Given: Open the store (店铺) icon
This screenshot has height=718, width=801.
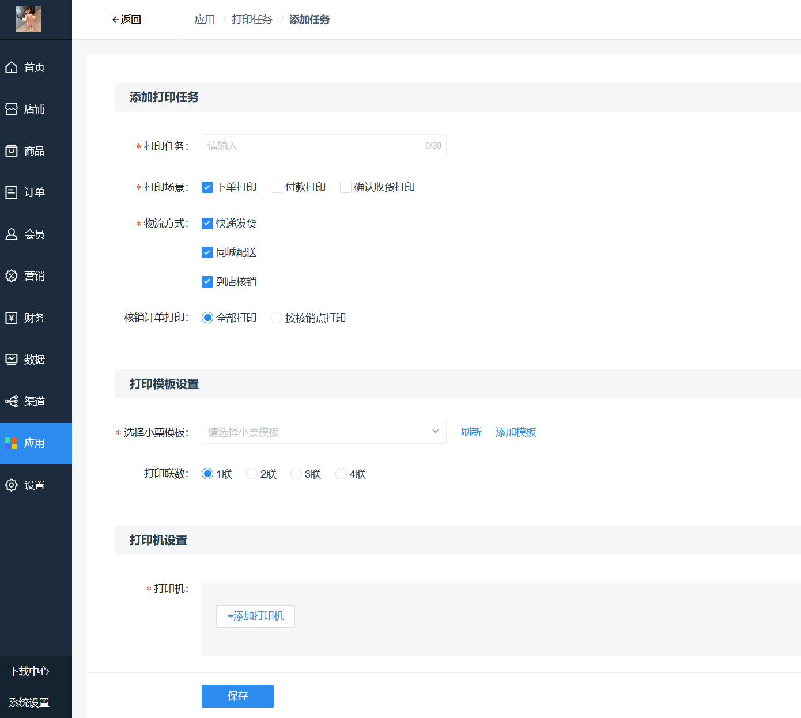Looking at the screenshot, I should 12,109.
